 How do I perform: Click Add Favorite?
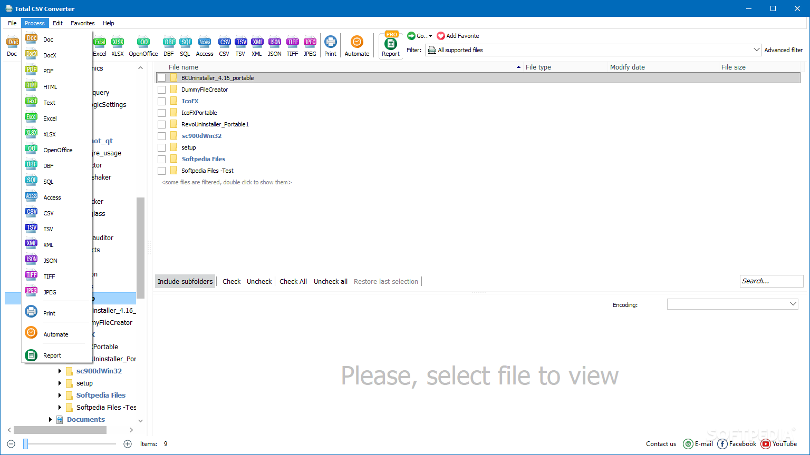(x=458, y=36)
